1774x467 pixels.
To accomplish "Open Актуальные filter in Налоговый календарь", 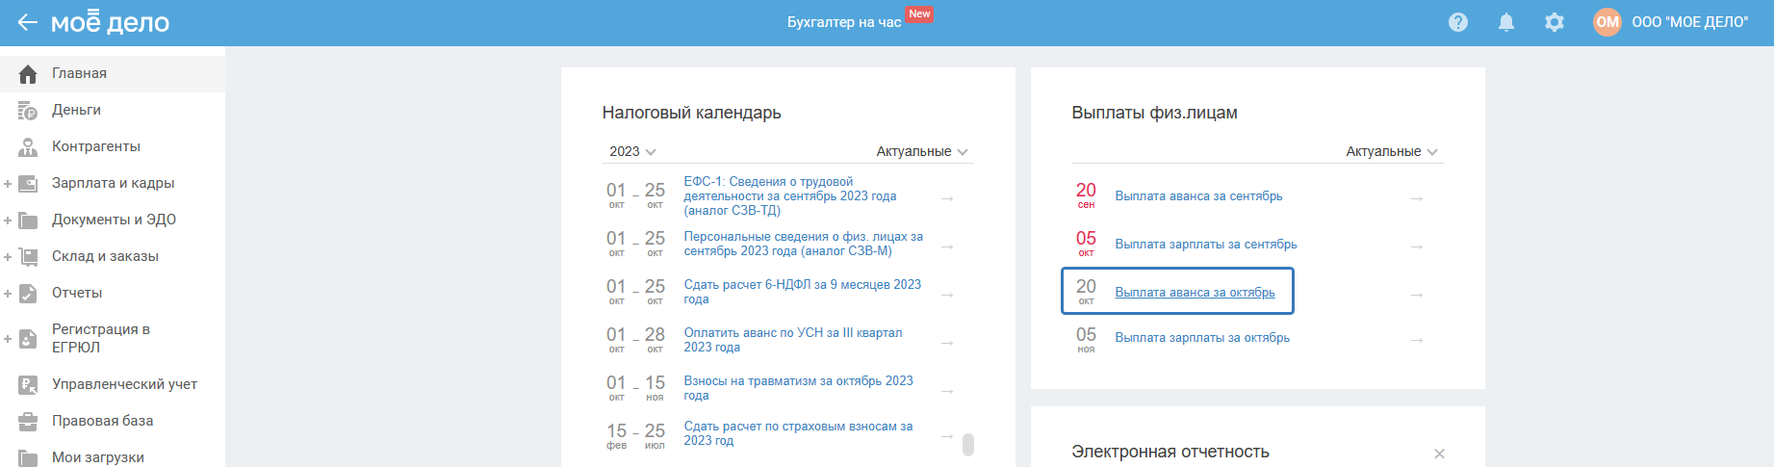I will click(921, 152).
